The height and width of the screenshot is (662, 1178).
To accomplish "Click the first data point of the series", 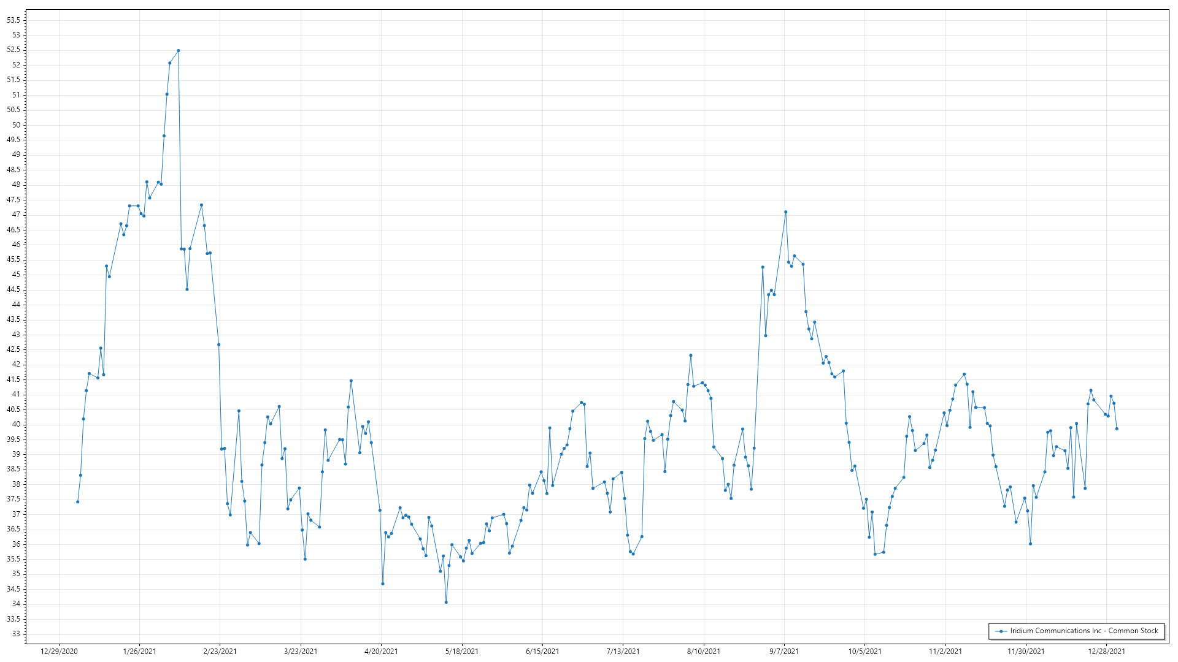I will click(x=78, y=502).
